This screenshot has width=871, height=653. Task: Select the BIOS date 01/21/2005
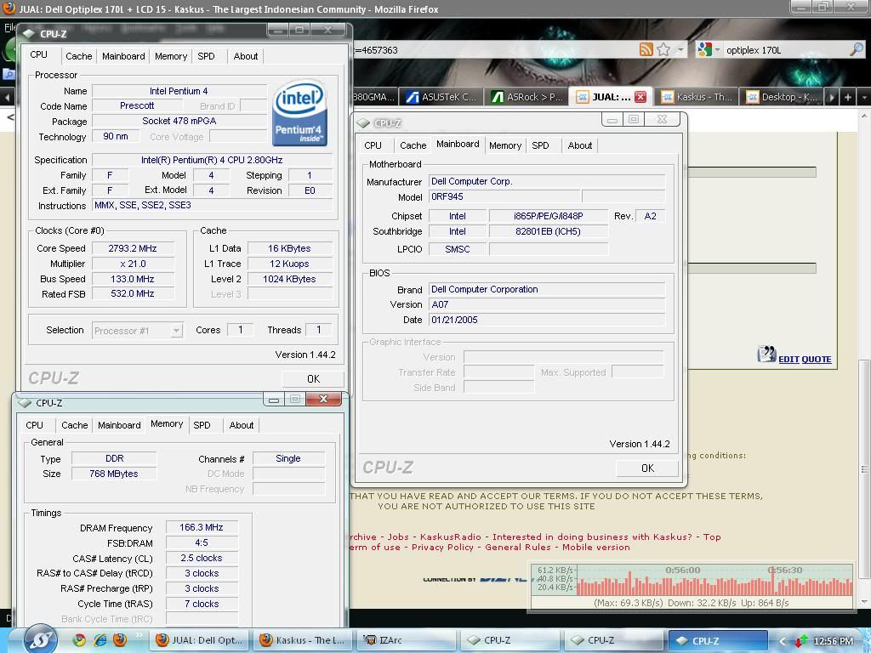[x=547, y=320]
